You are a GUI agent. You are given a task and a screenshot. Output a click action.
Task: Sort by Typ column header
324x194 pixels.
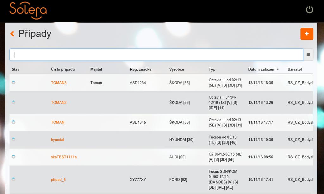pos(212,69)
